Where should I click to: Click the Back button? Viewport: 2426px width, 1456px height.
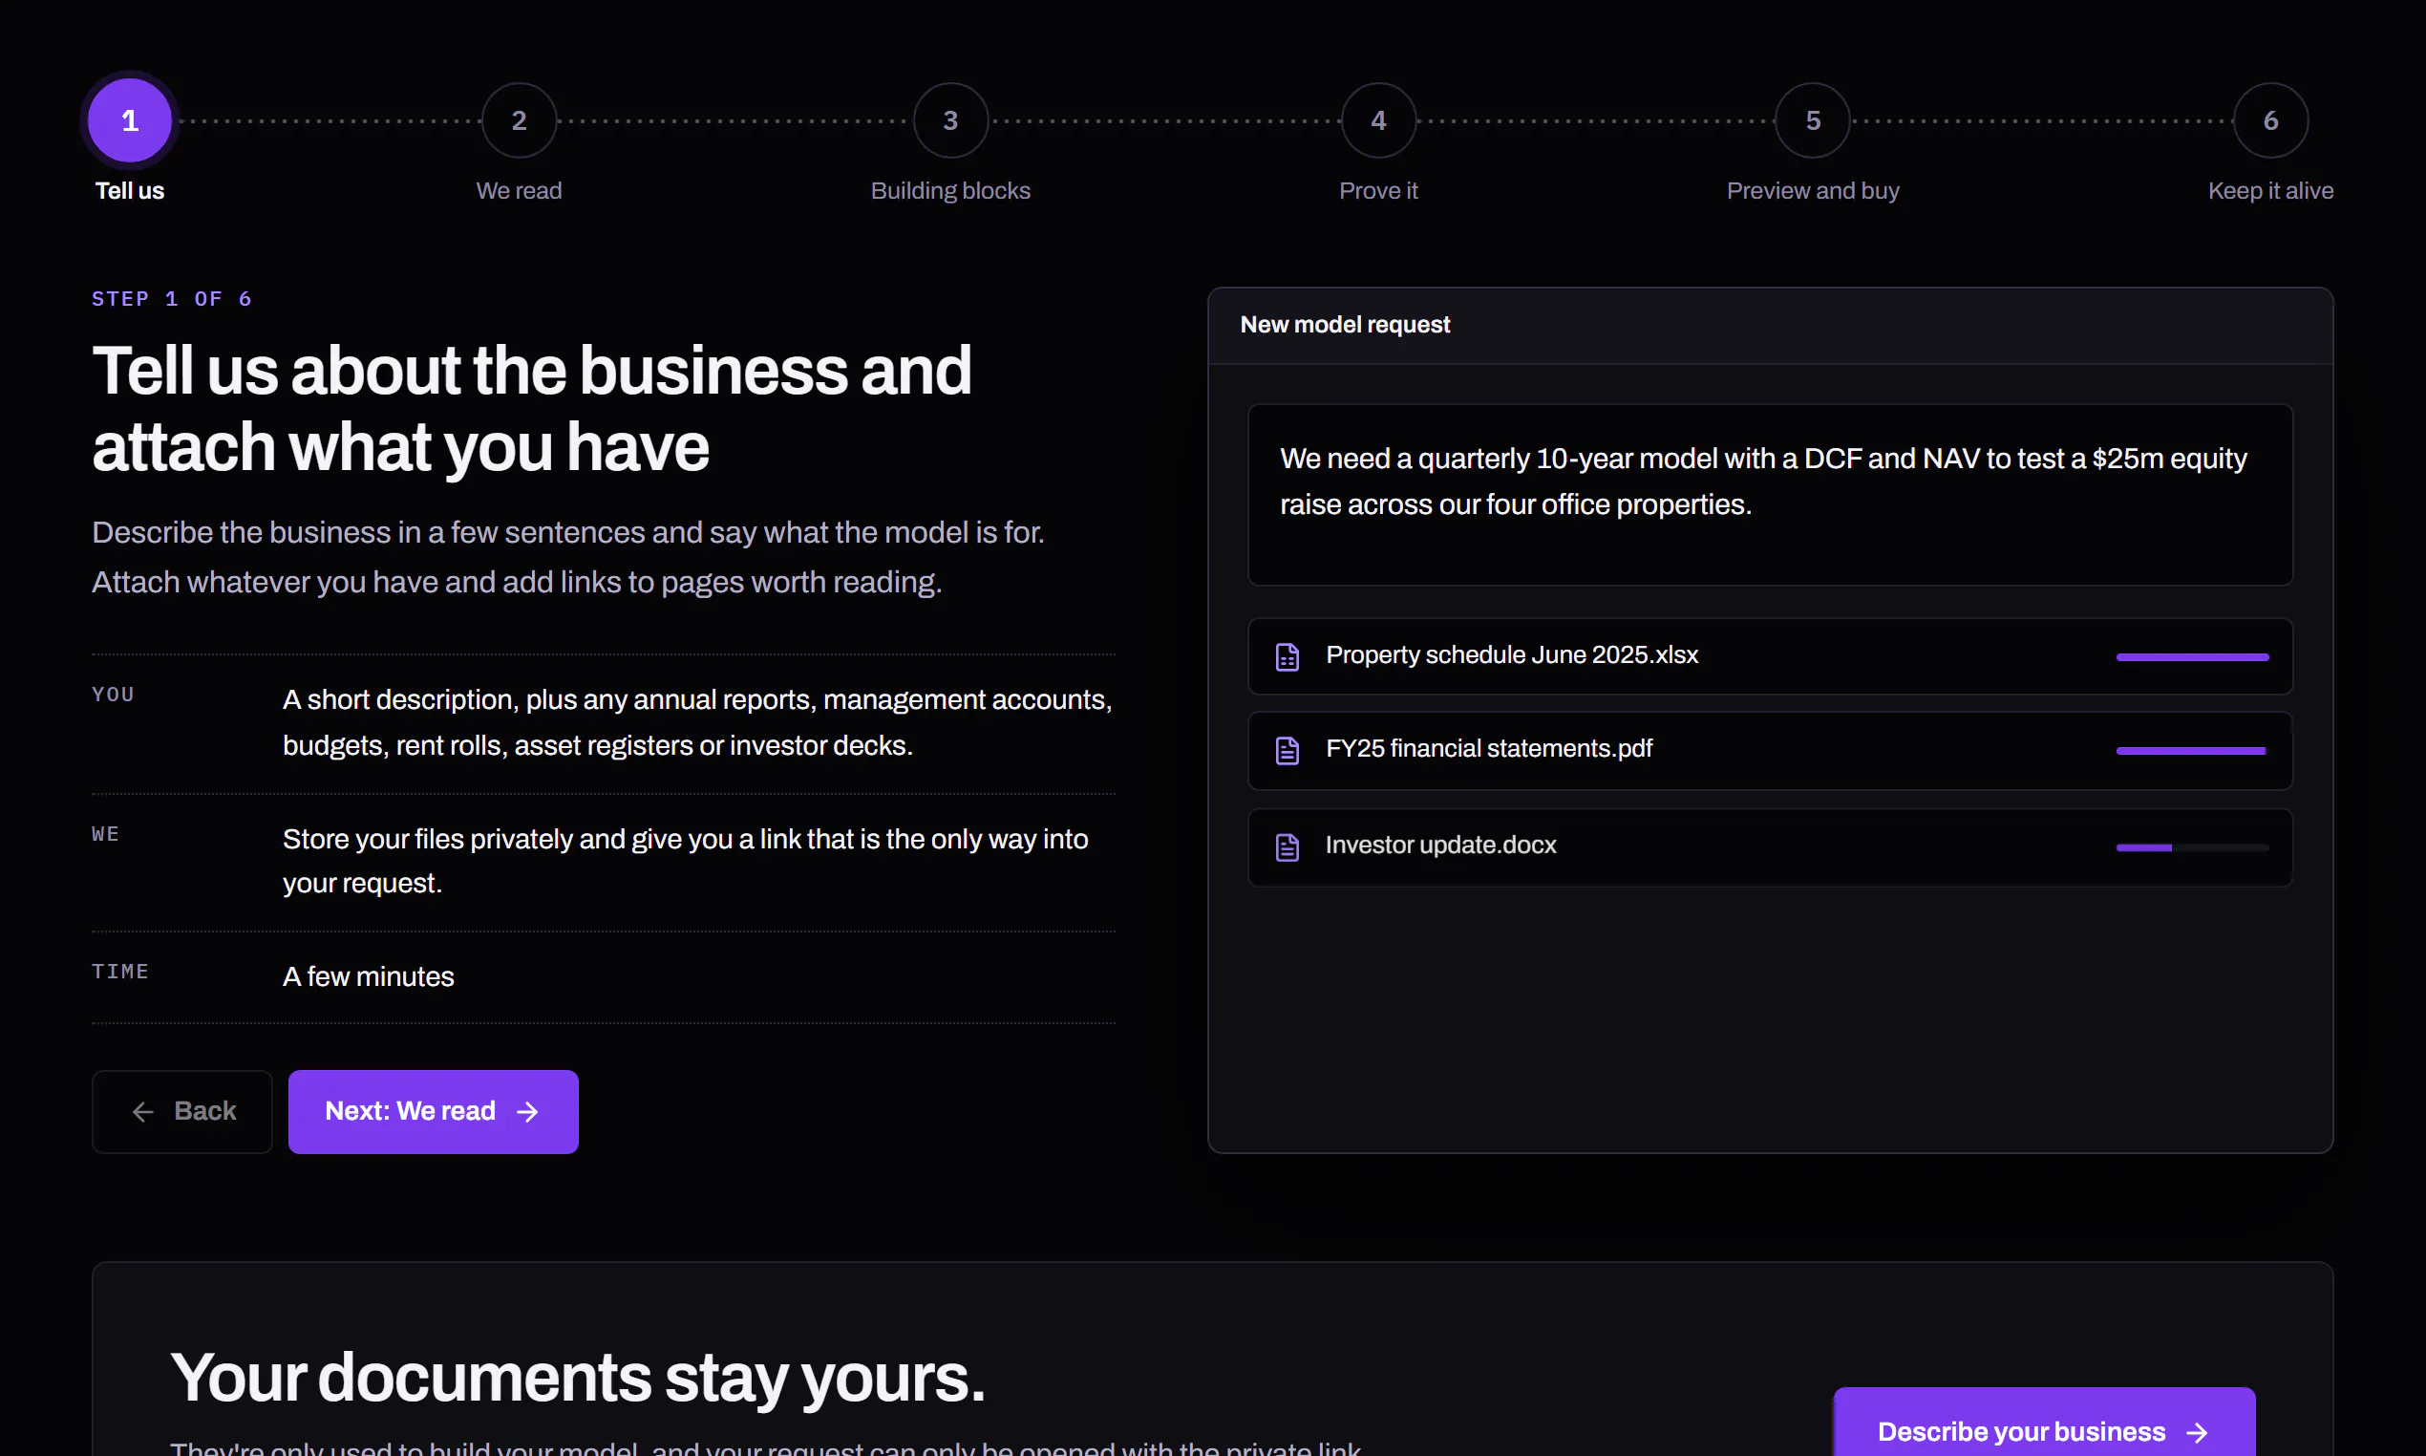click(182, 1112)
